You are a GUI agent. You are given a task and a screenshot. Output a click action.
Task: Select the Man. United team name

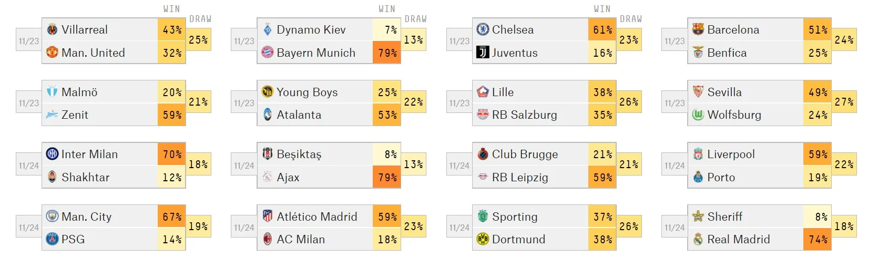point(93,53)
